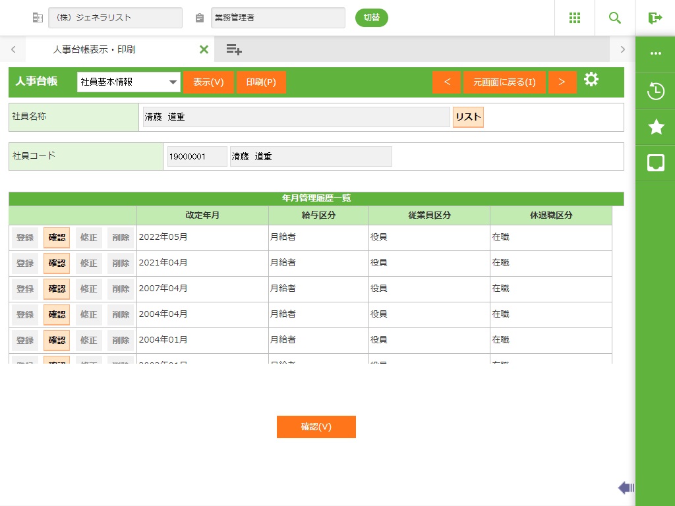Click the search magnifier icon
675x506 pixels.
615,18
